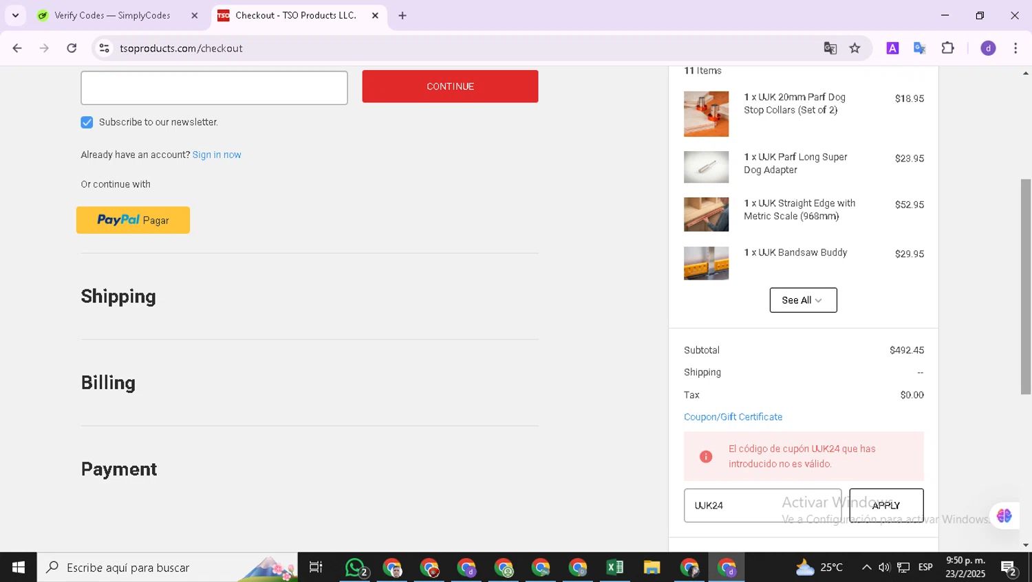Open the clock showing 9:50 p. m.
This screenshot has width=1032, height=582.
click(x=965, y=568)
